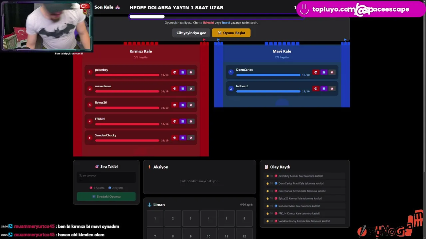Click the 'Çark döndürülmeyi bekliyor...' message
Screen dimensions: 426x239
coord(200,181)
